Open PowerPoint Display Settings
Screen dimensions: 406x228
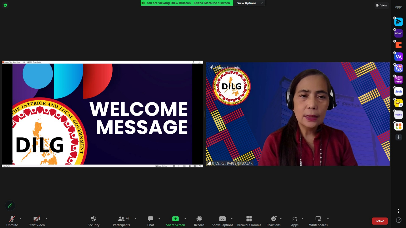click(x=161, y=166)
